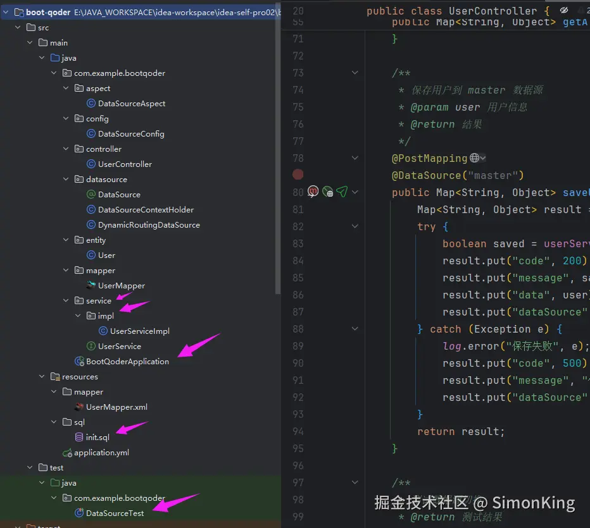Image resolution: width=590 pixels, height=528 pixels.
Task: Open the dropdown arrow beside @PostMapping
Action: coord(483,158)
